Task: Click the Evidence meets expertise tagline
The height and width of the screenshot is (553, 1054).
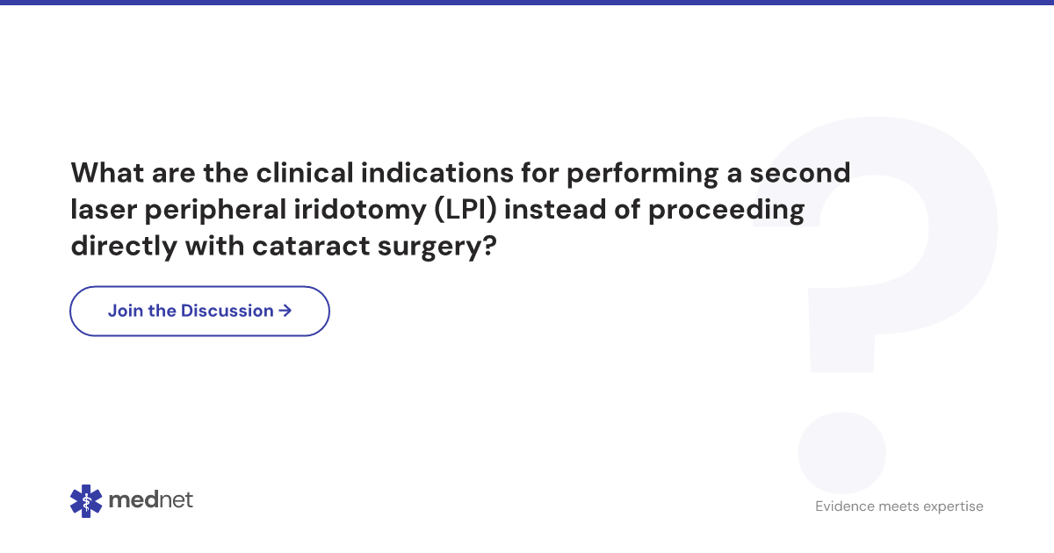Action: (899, 506)
